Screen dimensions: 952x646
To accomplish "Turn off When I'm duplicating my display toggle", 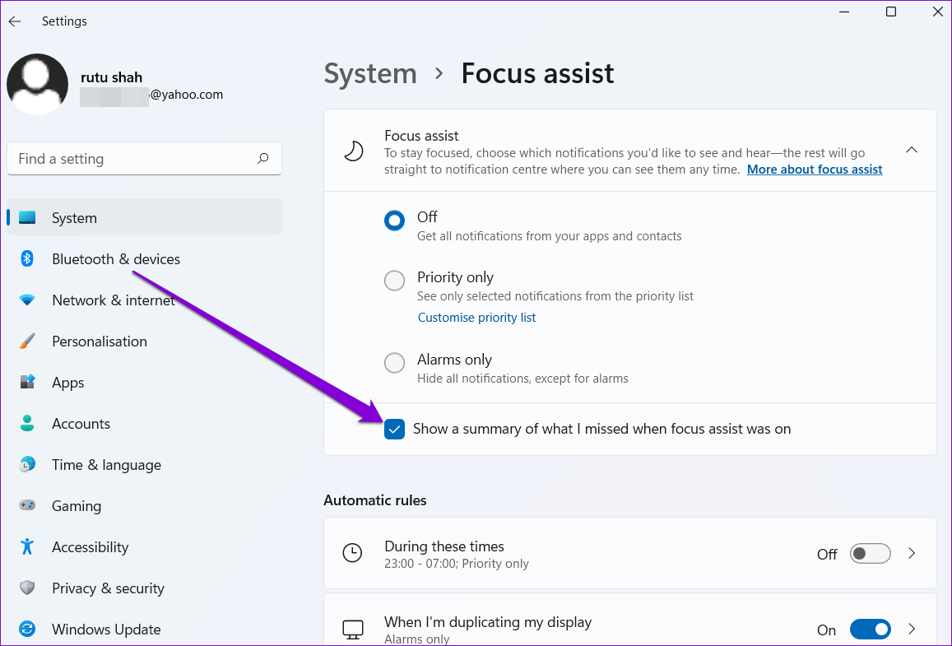I will [870, 629].
